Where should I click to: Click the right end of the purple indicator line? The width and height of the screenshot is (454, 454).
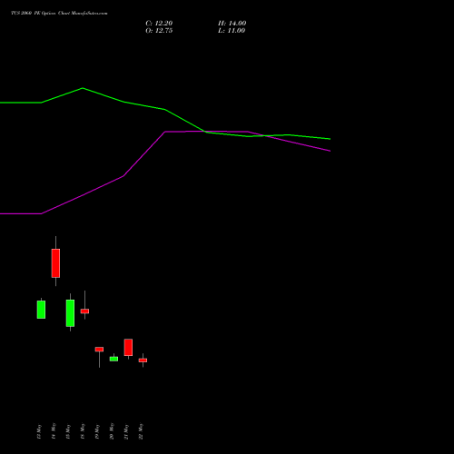click(330, 151)
